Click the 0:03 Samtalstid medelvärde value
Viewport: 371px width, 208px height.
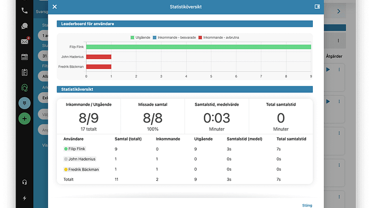(217, 118)
